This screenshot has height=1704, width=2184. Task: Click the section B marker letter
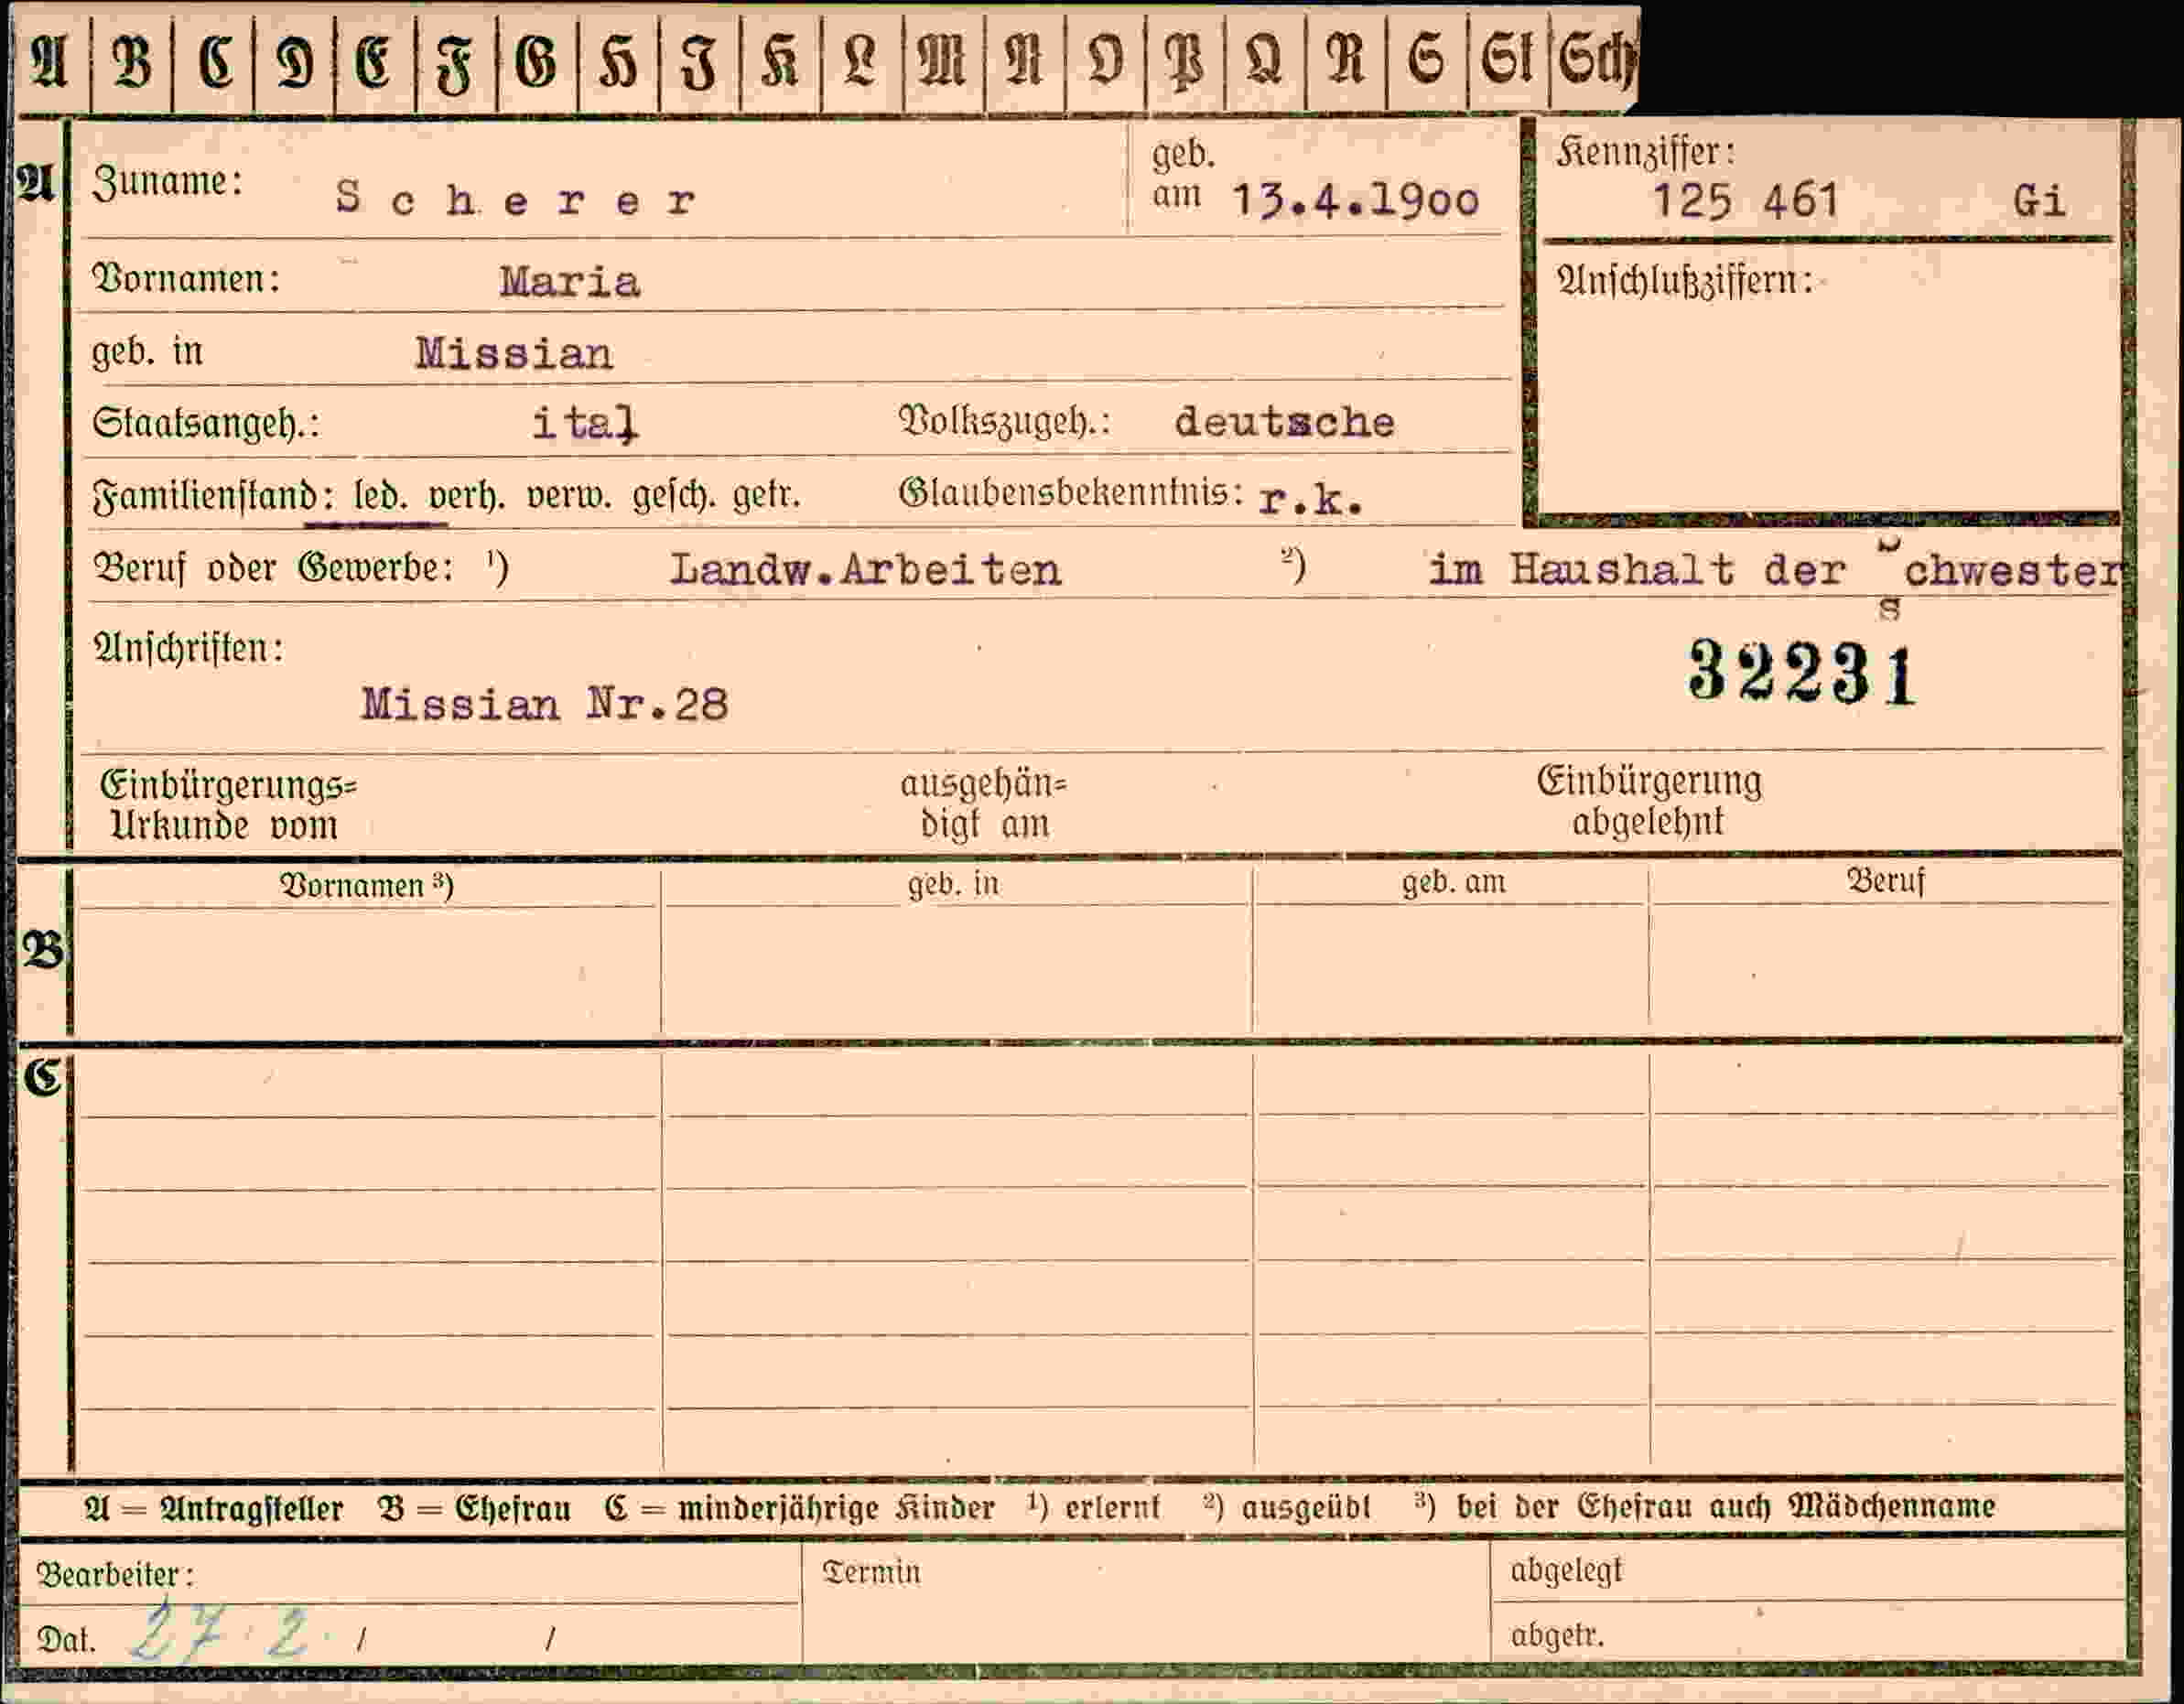42,949
